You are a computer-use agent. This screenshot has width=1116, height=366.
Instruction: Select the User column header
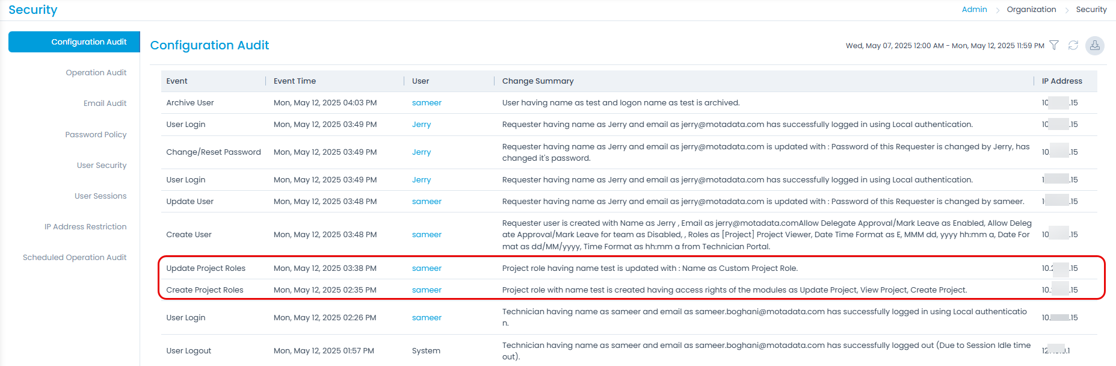point(421,81)
